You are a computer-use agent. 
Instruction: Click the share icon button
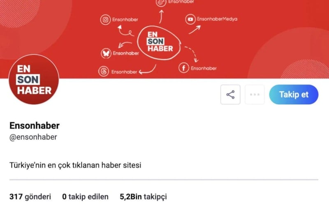click(230, 95)
